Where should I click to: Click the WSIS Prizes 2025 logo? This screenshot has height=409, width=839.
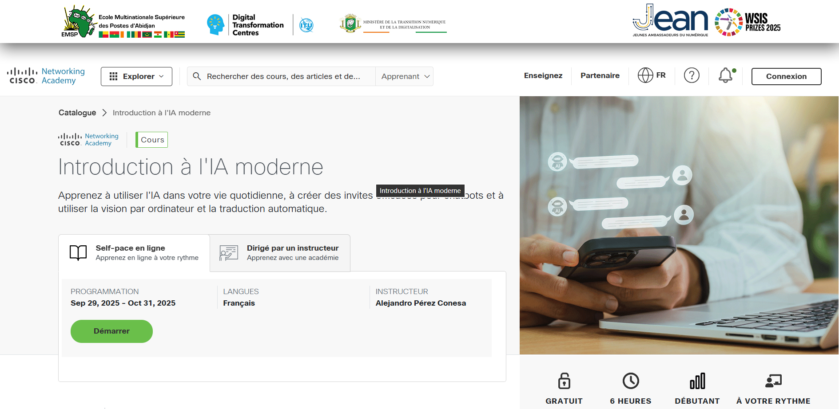(748, 22)
